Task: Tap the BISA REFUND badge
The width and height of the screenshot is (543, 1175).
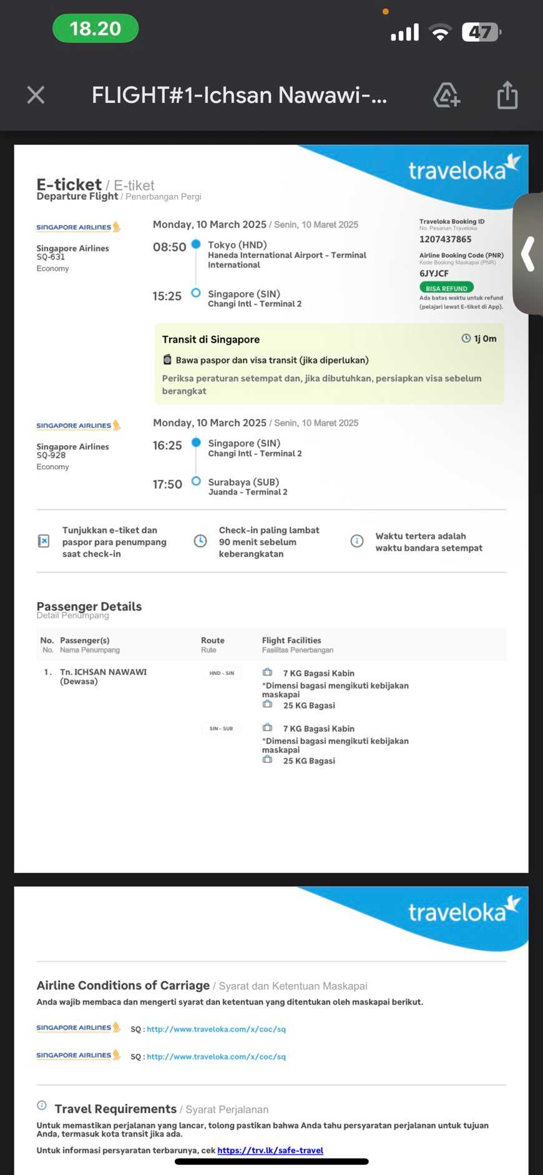Action: point(446,288)
